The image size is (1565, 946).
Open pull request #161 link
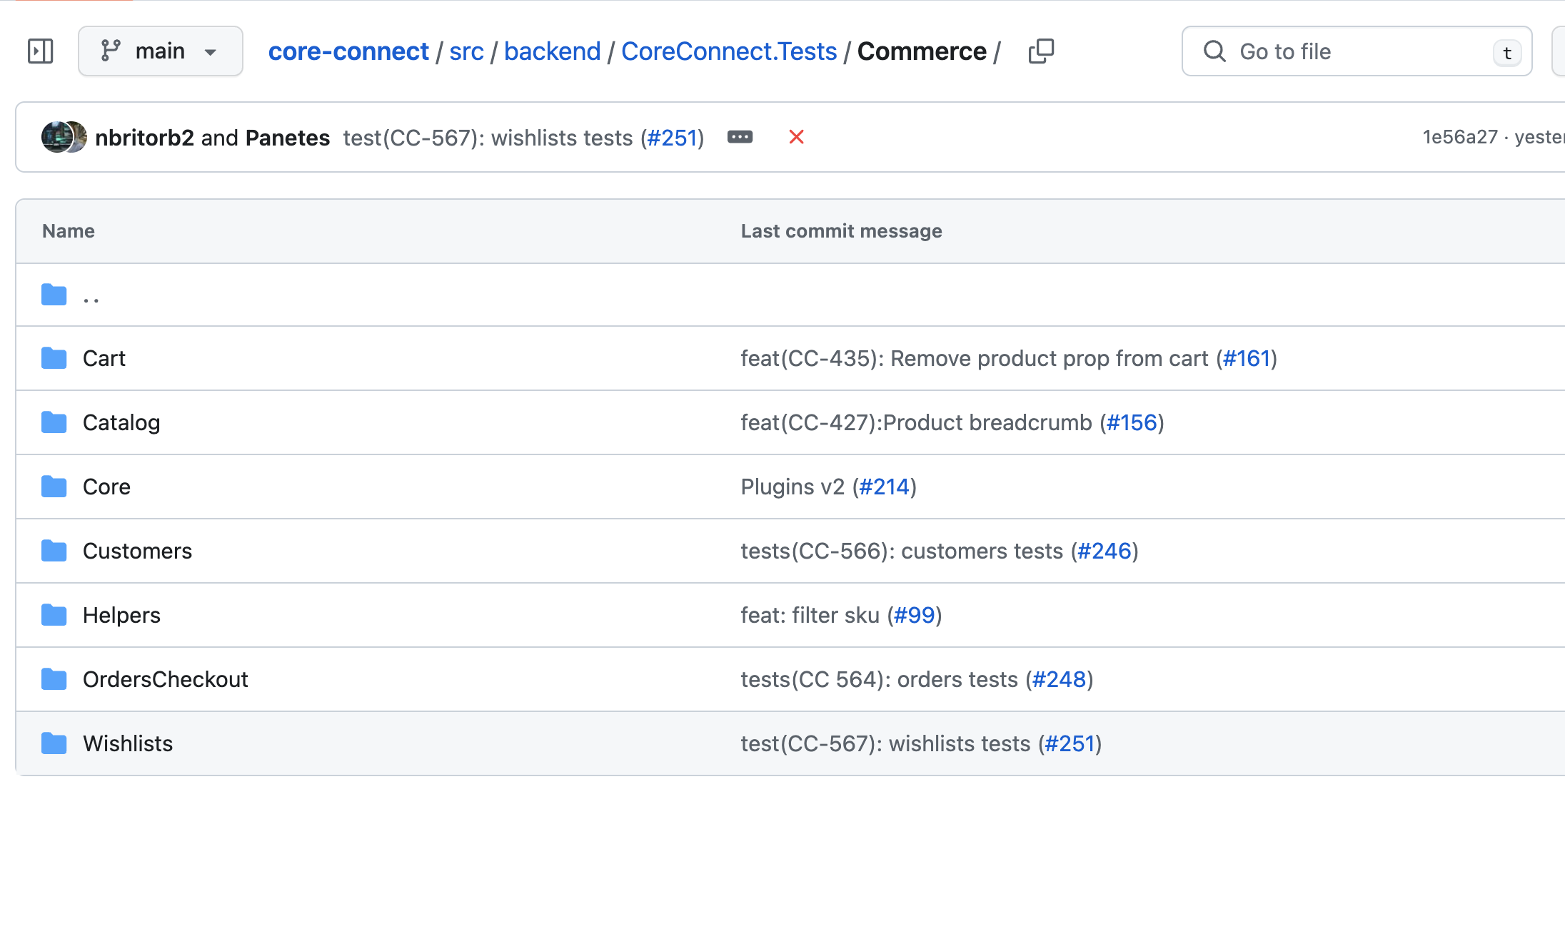tap(1247, 358)
